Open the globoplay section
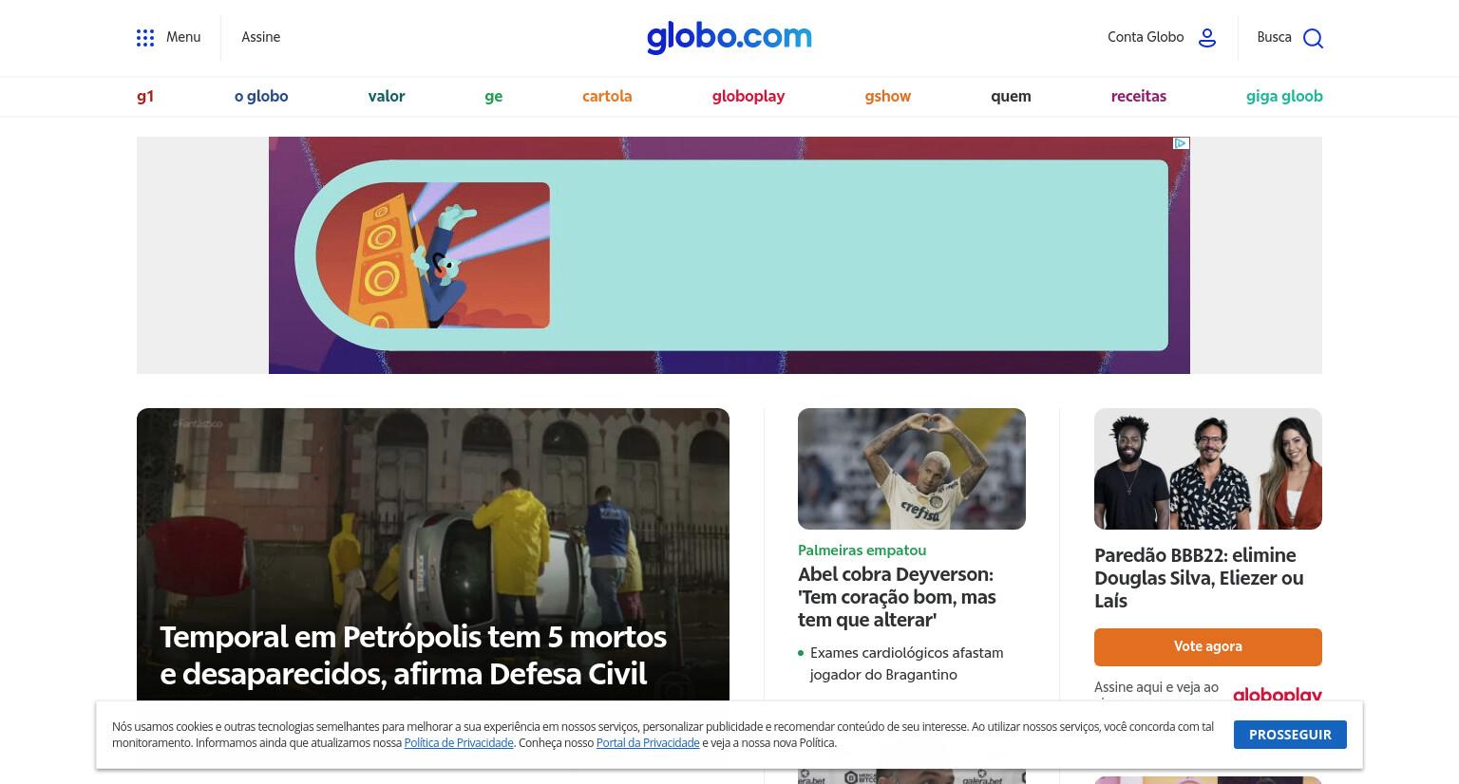Viewport: 1459px width, 784px height. pos(748,96)
